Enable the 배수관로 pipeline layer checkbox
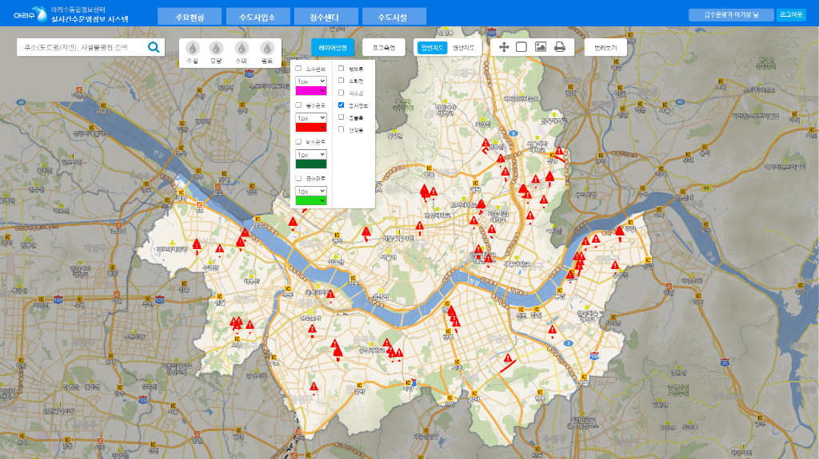Screen dimensions: 819x459 coord(299,141)
